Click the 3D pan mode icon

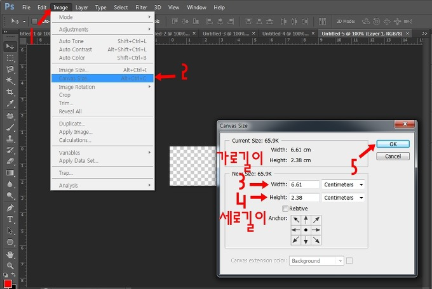click(x=387, y=21)
